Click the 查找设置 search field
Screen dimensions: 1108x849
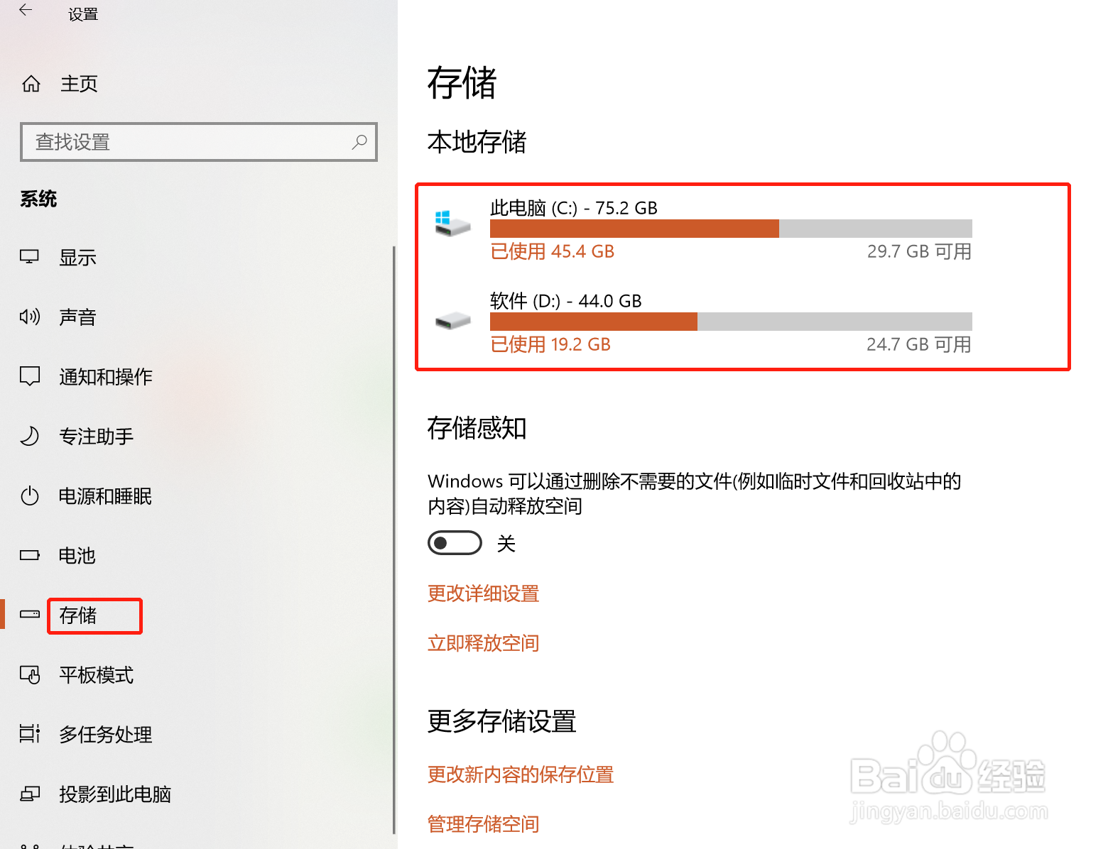click(199, 142)
